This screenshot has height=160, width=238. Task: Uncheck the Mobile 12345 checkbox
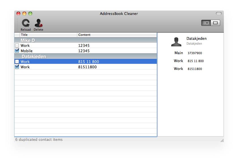click(17, 51)
